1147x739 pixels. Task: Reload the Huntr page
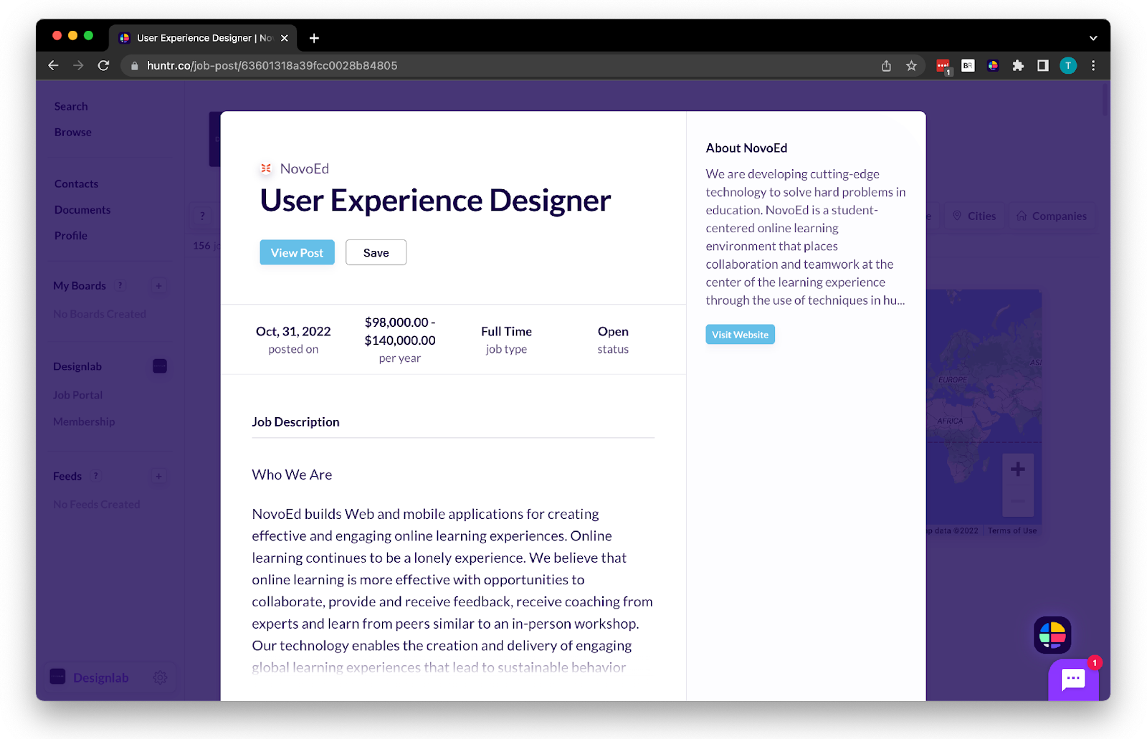(x=103, y=65)
